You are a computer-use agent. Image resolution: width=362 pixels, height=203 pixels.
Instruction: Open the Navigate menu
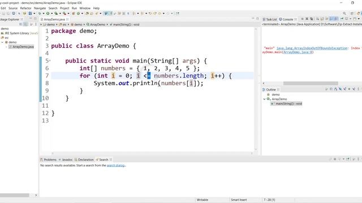click(x=40, y=8)
